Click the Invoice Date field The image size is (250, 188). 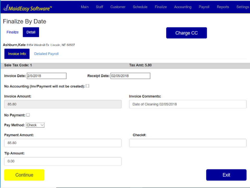click(x=47, y=76)
